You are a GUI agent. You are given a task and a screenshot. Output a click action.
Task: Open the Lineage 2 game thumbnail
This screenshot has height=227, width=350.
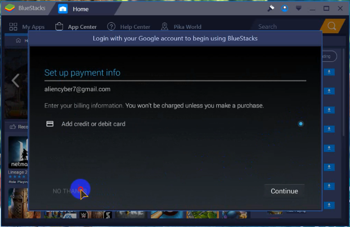point(18,152)
